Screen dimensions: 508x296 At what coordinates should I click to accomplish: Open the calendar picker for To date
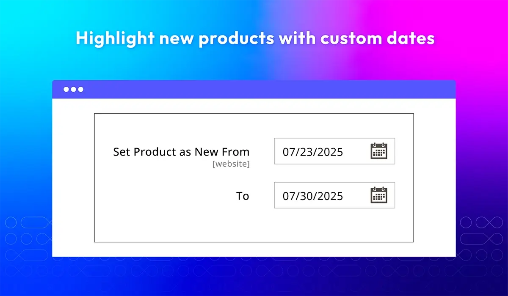tap(379, 195)
